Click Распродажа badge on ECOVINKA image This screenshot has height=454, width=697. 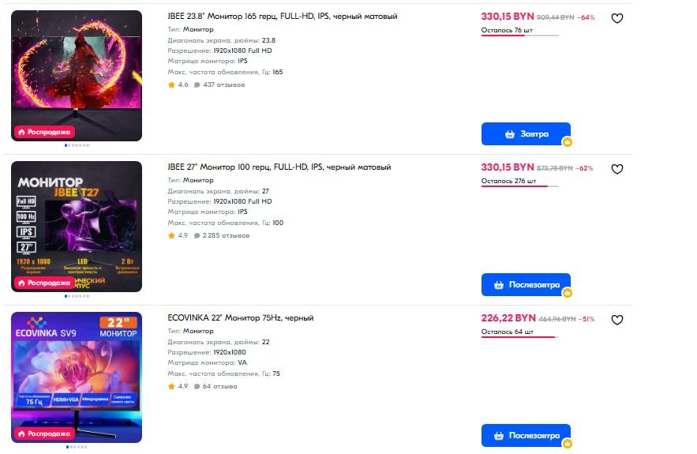tap(44, 433)
